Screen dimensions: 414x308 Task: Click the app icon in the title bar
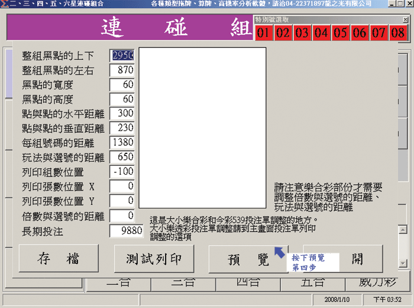coord(5,4)
